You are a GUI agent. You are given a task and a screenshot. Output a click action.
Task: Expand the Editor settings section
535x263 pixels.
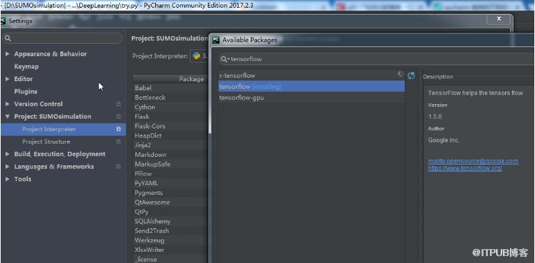click(x=8, y=79)
